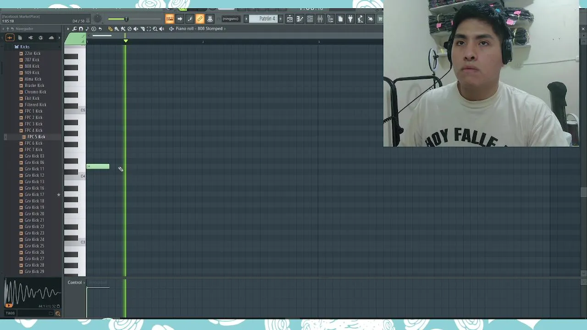Click the pages icon in top toolbar
This screenshot has width=587, height=330.
pyautogui.click(x=340, y=19)
